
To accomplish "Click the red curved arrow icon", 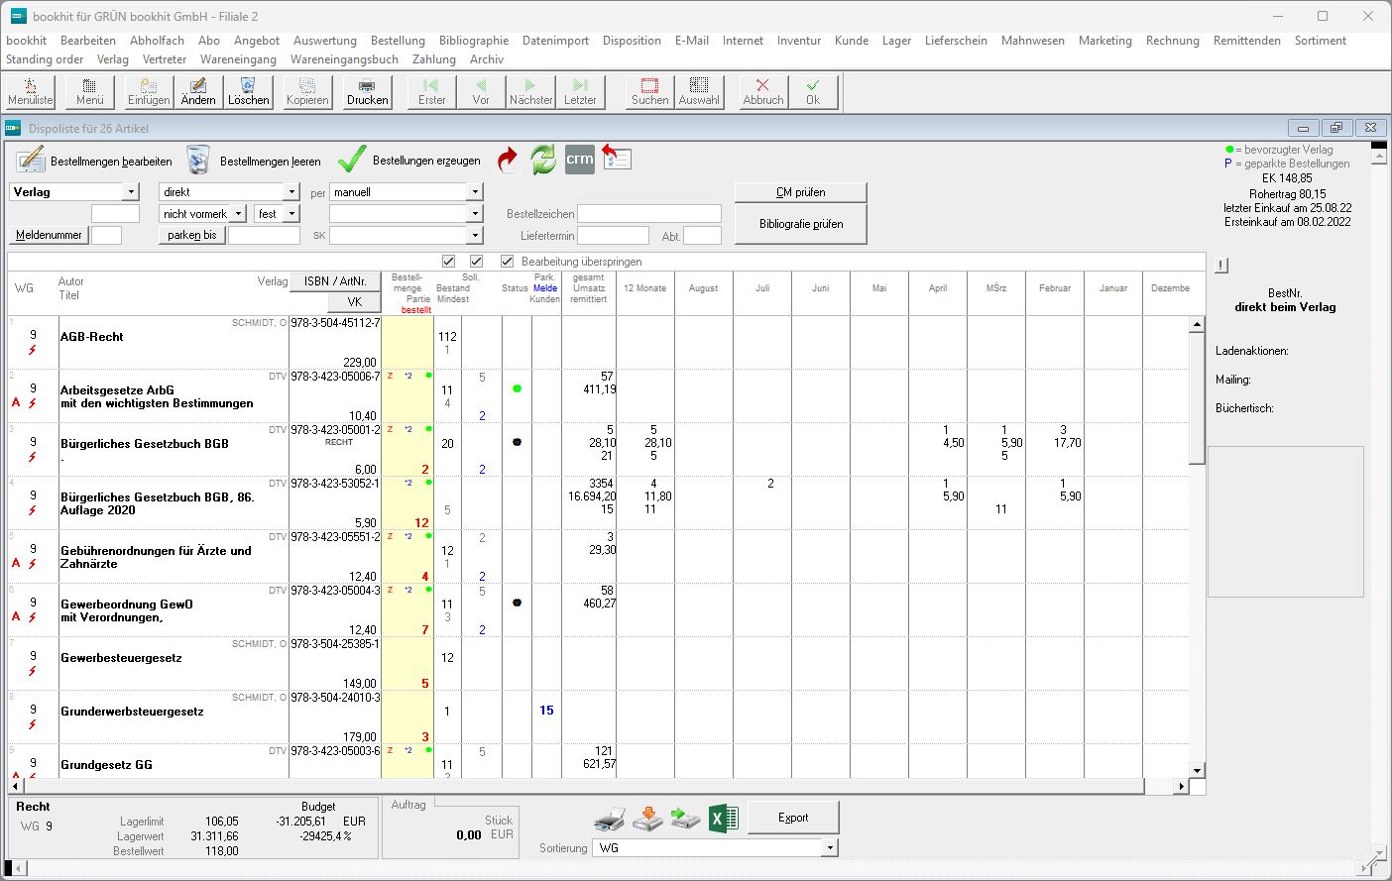I will (507, 160).
